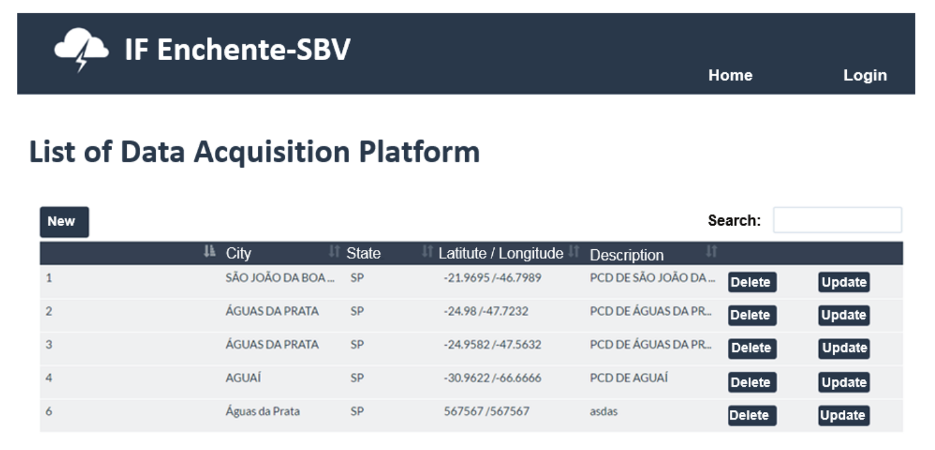Update platform number 3
The width and height of the screenshot is (935, 450).
coord(843,348)
